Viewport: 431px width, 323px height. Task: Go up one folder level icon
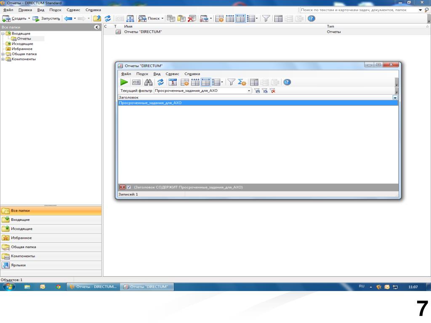coord(97,19)
